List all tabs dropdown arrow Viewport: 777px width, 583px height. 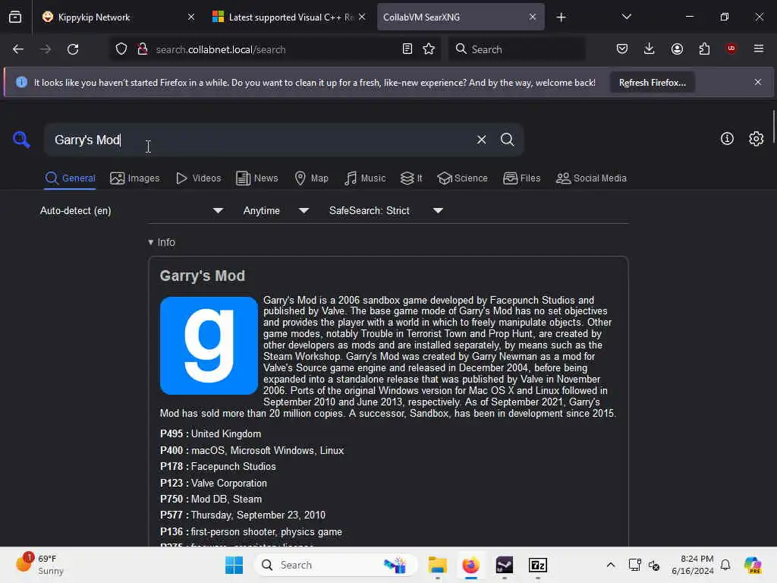(626, 17)
